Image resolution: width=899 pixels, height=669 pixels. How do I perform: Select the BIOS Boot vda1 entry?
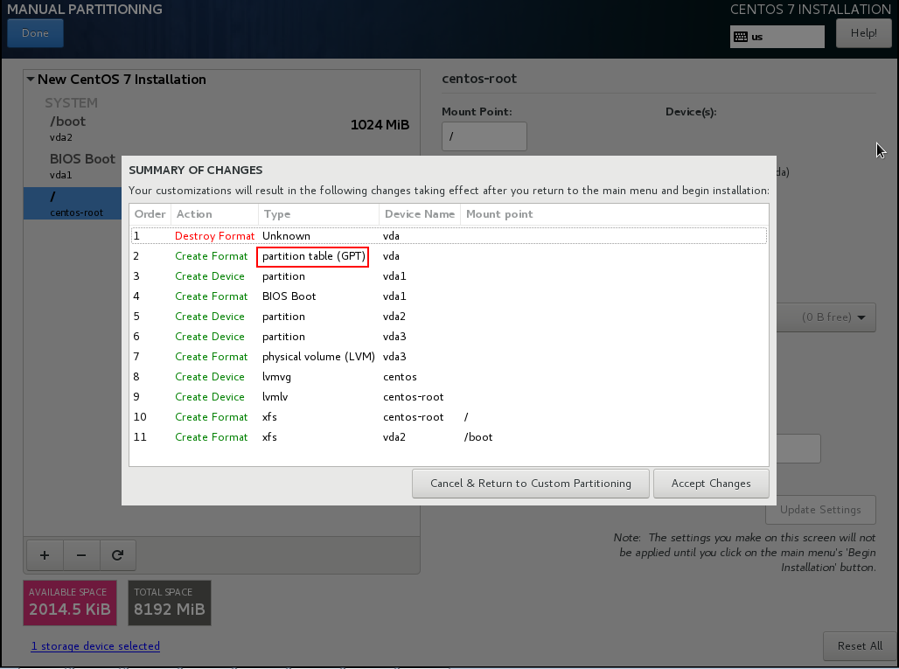(73, 165)
